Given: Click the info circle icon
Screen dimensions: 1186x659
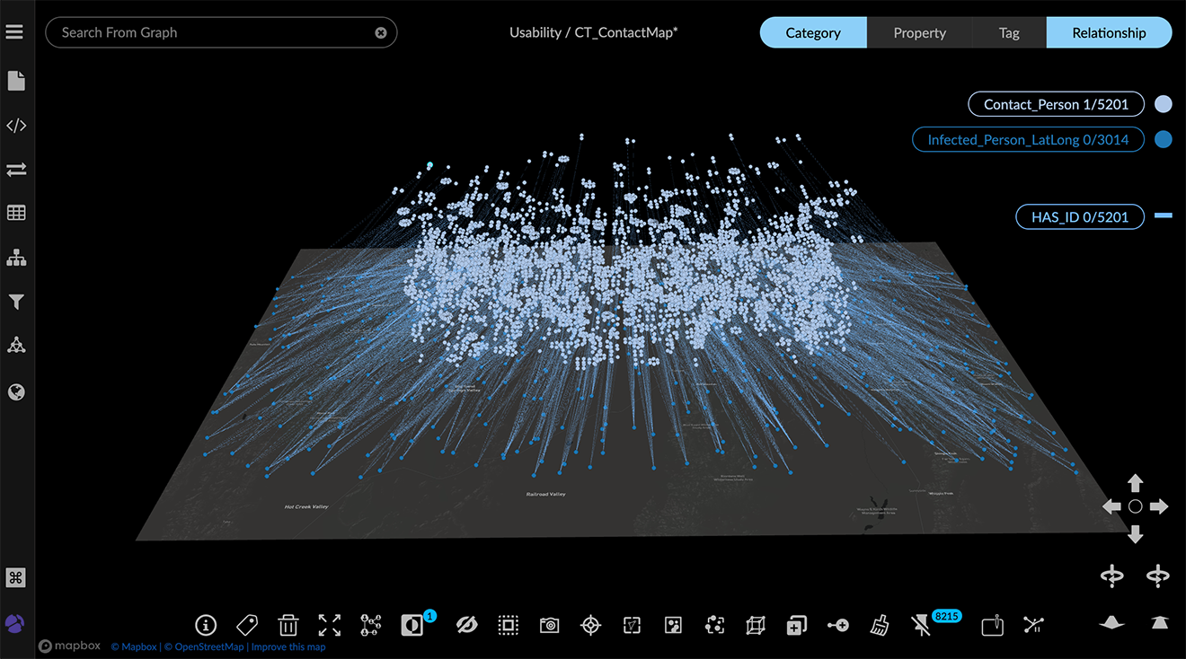Looking at the screenshot, I should pos(206,625).
